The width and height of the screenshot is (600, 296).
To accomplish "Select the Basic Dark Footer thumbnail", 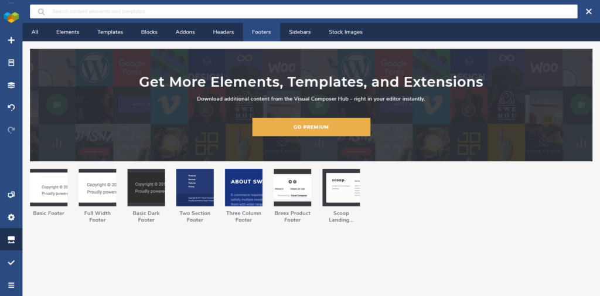I will [x=146, y=187].
